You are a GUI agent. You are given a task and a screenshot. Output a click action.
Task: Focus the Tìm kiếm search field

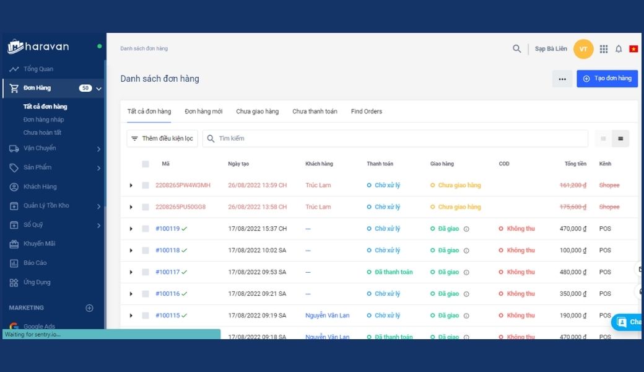[x=395, y=138]
